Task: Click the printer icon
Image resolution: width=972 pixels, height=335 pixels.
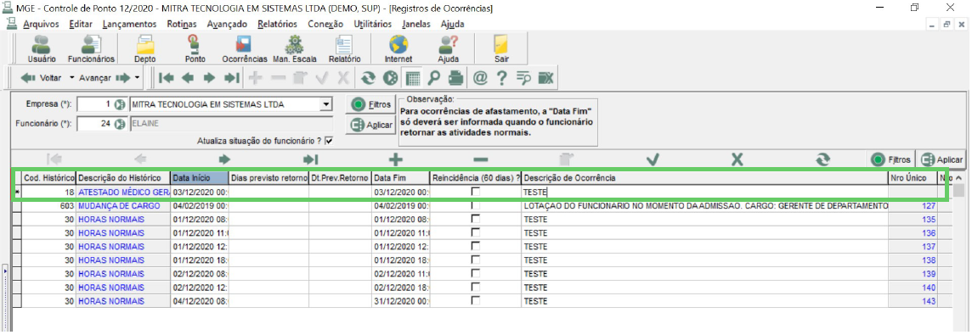Action: click(x=455, y=78)
